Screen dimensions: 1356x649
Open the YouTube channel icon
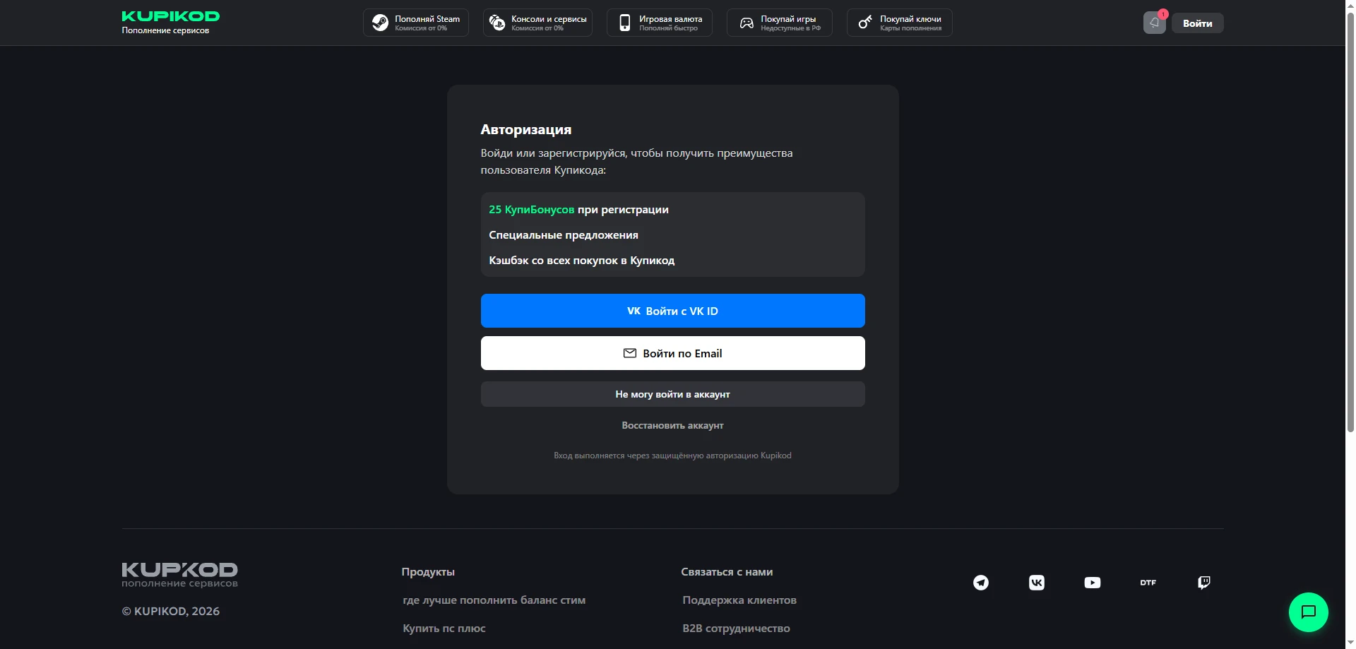coord(1093,583)
